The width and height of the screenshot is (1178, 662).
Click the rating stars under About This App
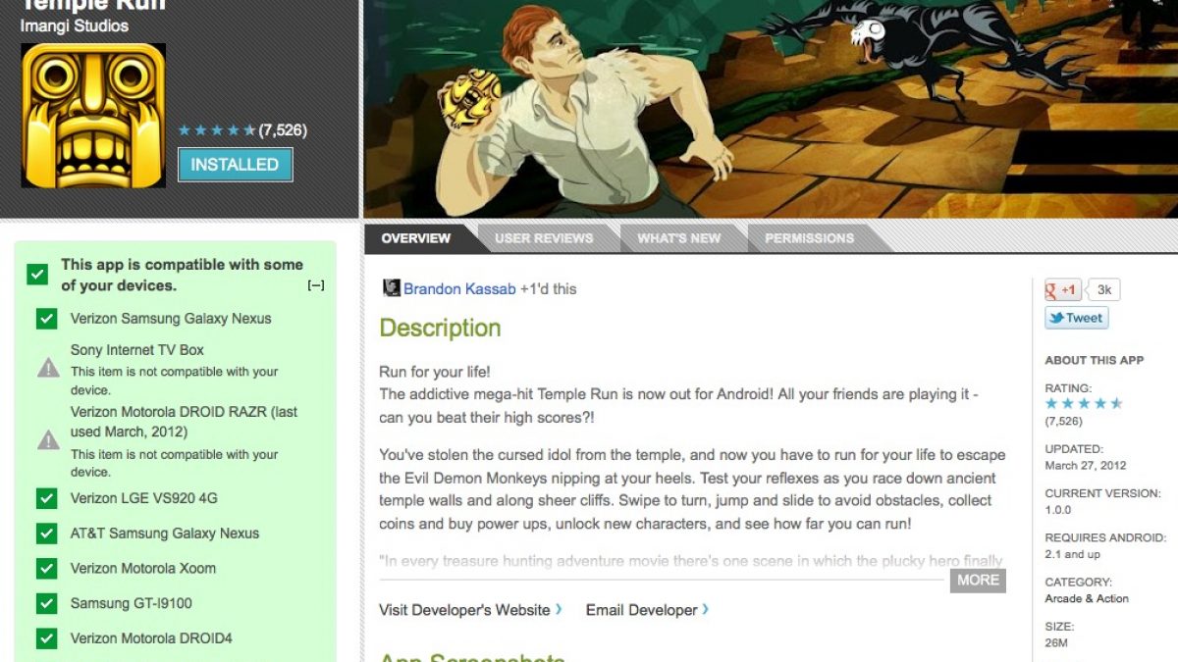tap(1084, 404)
